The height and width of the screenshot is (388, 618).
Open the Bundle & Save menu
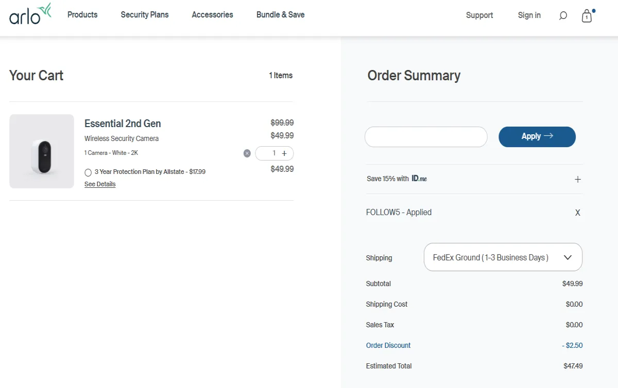[280, 15]
